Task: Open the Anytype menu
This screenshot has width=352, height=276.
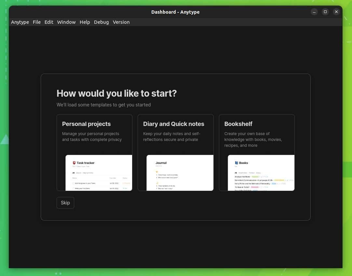Action: coord(20,22)
